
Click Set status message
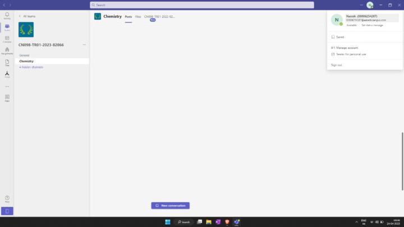[373, 25]
